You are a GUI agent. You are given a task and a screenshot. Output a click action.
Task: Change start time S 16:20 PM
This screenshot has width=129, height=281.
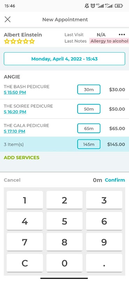pos(15,112)
